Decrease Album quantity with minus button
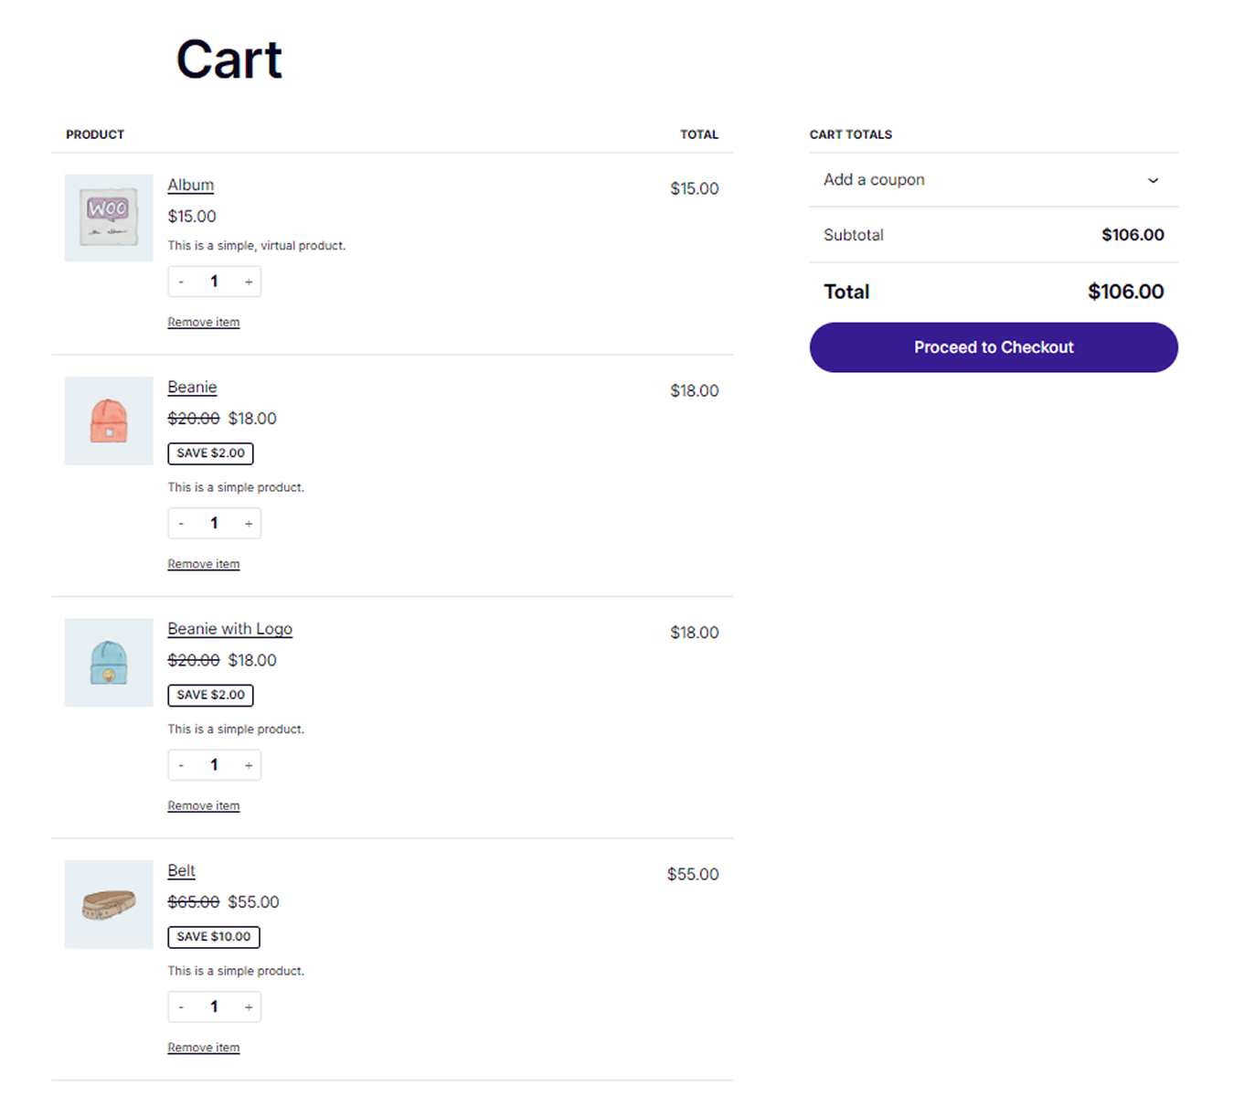This screenshot has width=1255, height=1097. point(181,282)
